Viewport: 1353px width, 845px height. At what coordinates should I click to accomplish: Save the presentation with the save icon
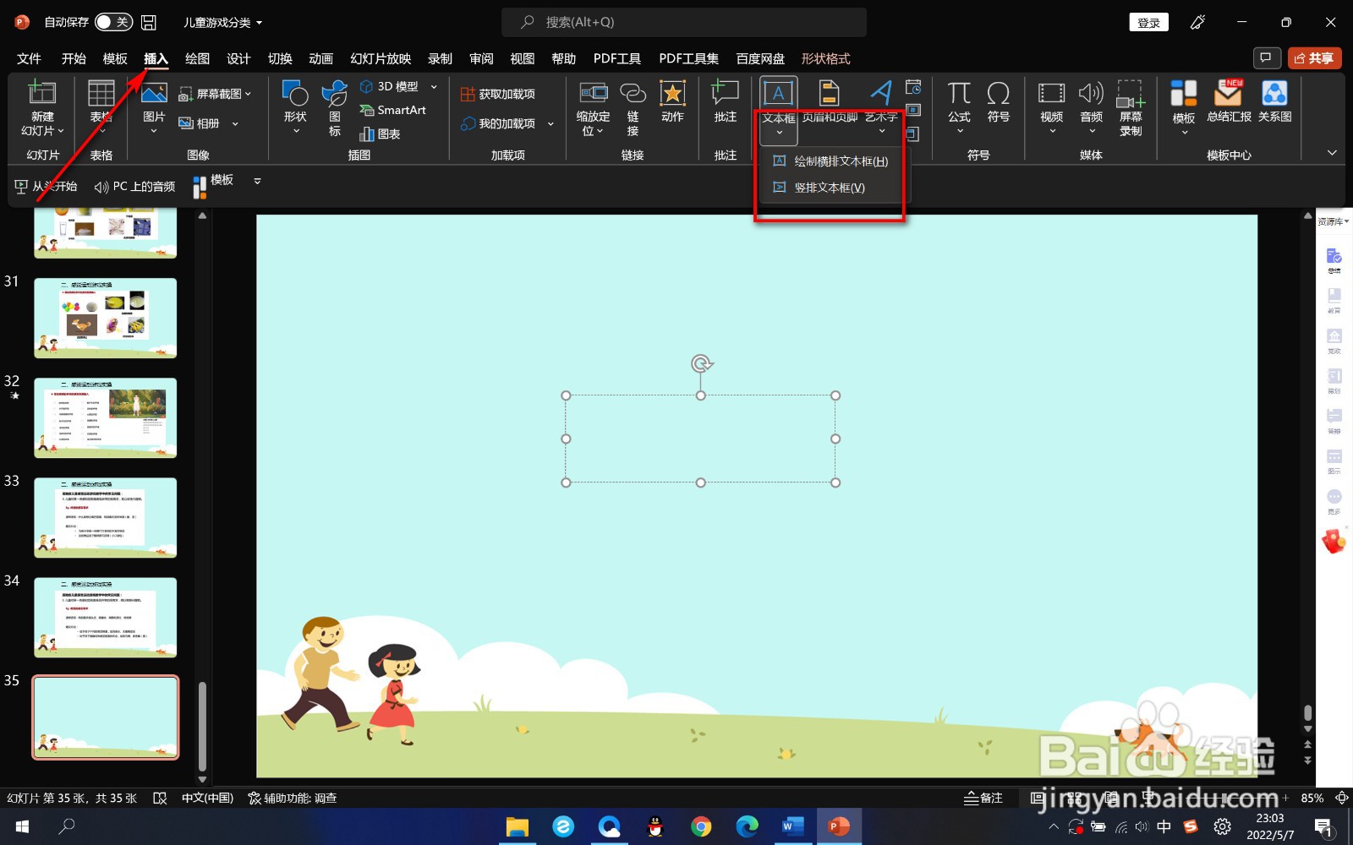(x=149, y=22)
